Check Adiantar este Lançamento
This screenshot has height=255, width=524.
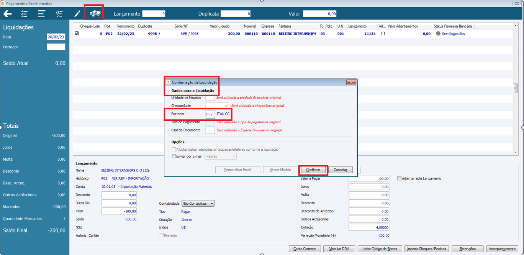[400, 178]
